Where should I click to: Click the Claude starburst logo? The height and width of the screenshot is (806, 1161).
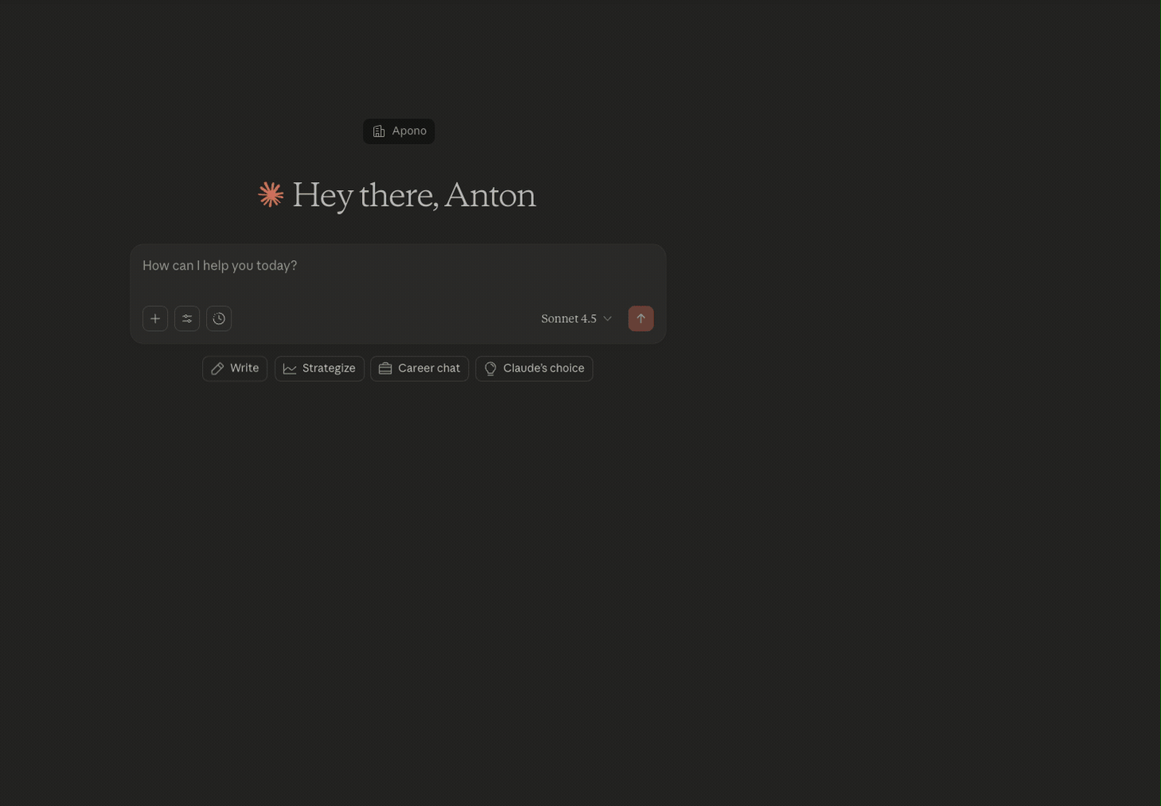[271, 195]
